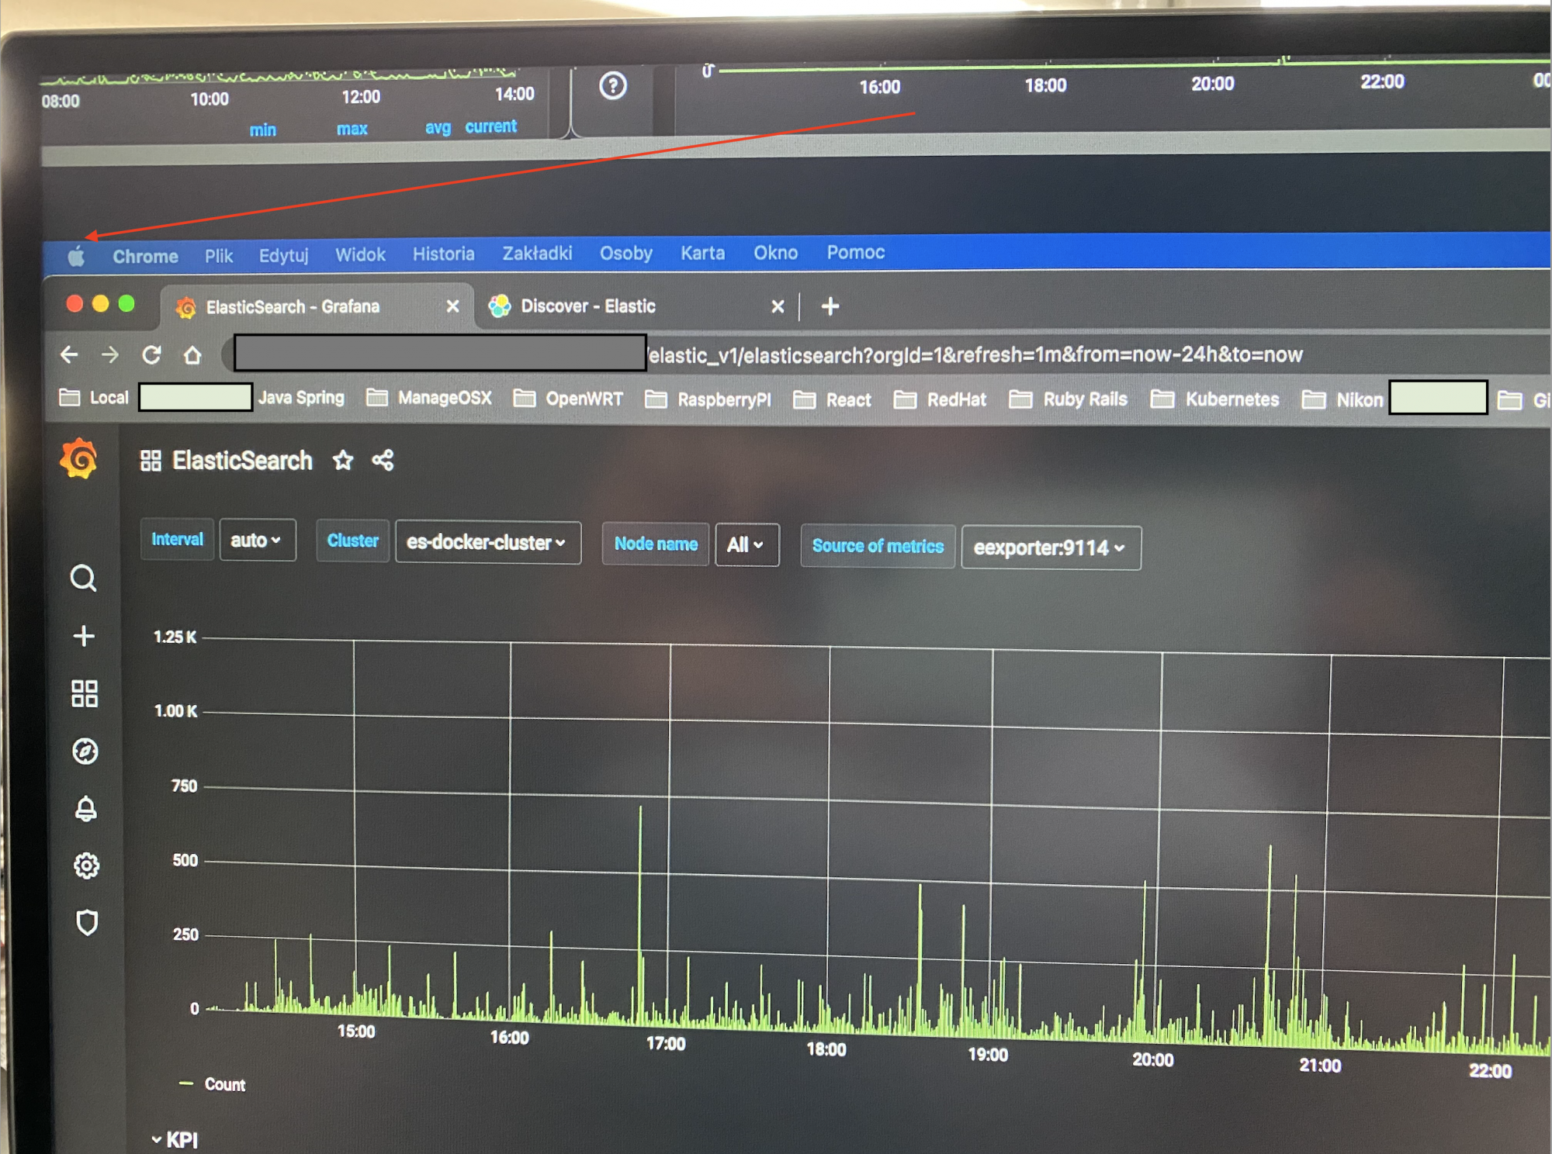Open the Java Spring bookmark folder
Screen dimensions: 1552x1154
[x=301, y=397]
